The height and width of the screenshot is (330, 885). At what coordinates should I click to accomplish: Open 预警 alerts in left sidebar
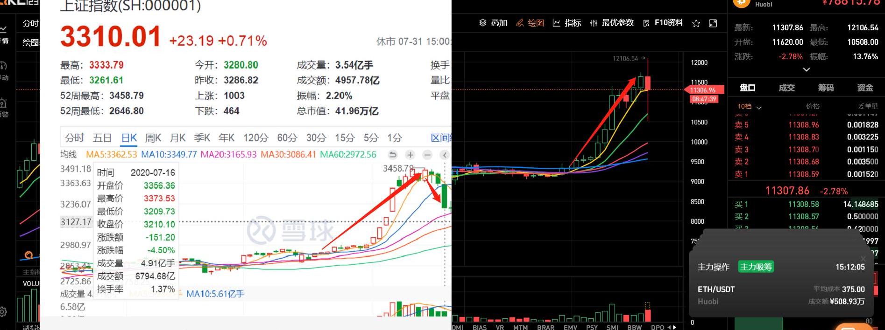point(4,107)
